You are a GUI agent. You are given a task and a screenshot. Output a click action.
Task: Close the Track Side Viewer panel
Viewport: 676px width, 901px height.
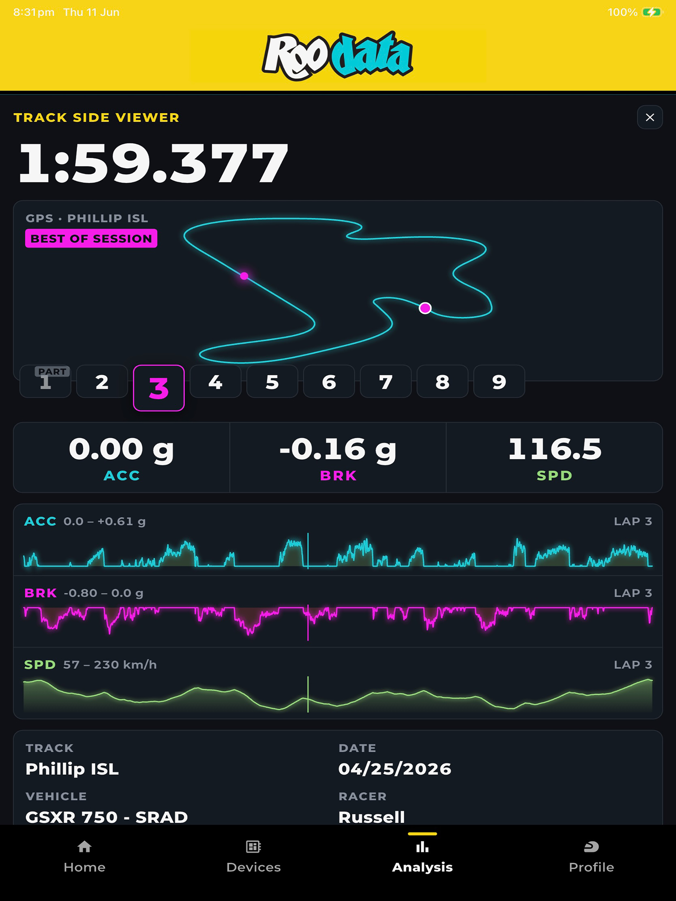(649, 117)
